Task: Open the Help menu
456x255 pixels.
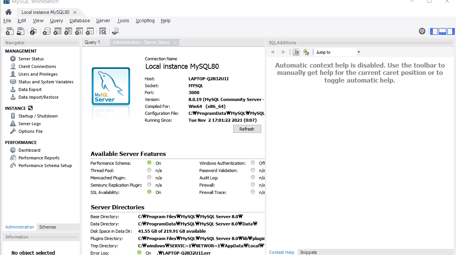Action: pyautogui.click(x=165, y=21)
